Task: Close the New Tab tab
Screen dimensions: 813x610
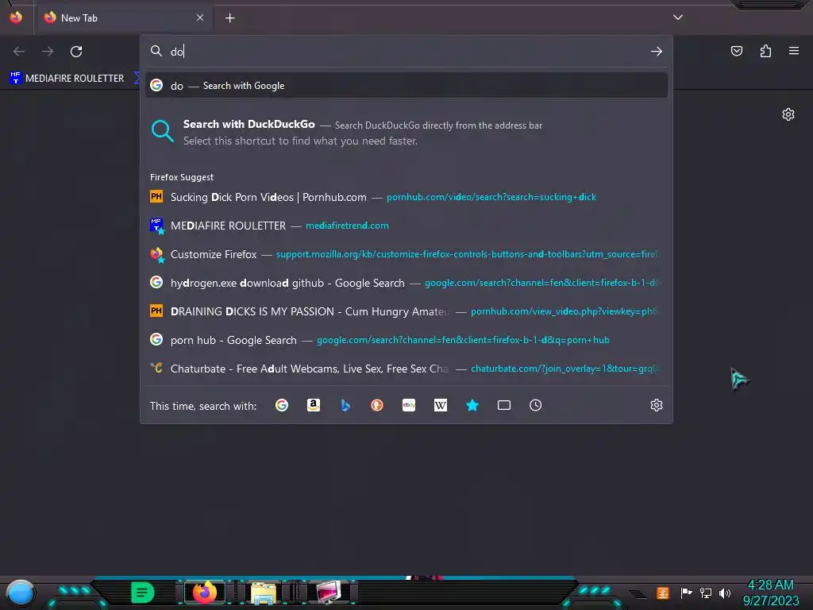Action: [200, 17]
